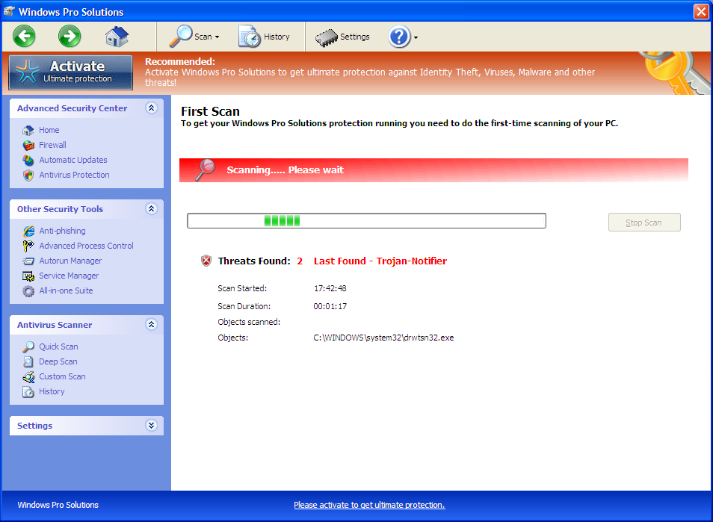The image size is (713, 522).
Task: Click the Threats Found count 2
Action: pos(300,261)
